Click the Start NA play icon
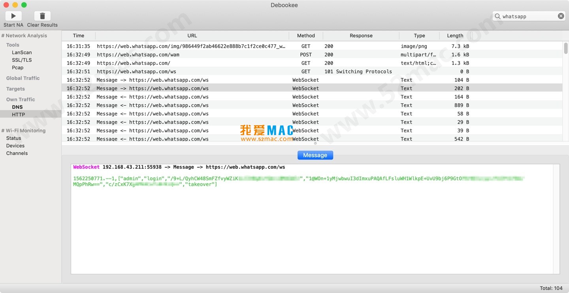 13,16
